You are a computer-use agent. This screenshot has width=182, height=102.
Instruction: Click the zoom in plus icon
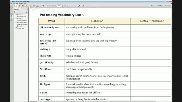(x=55, y=6)
